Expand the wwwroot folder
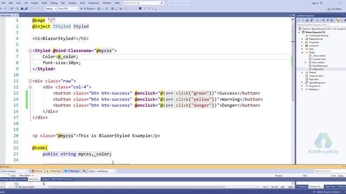346x194 pixels. (302, 46)
